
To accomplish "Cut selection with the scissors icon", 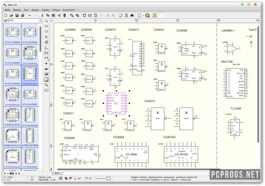I will [42, 15].
